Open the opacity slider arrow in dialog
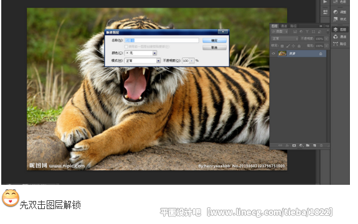358x224 pixels. 192,60
